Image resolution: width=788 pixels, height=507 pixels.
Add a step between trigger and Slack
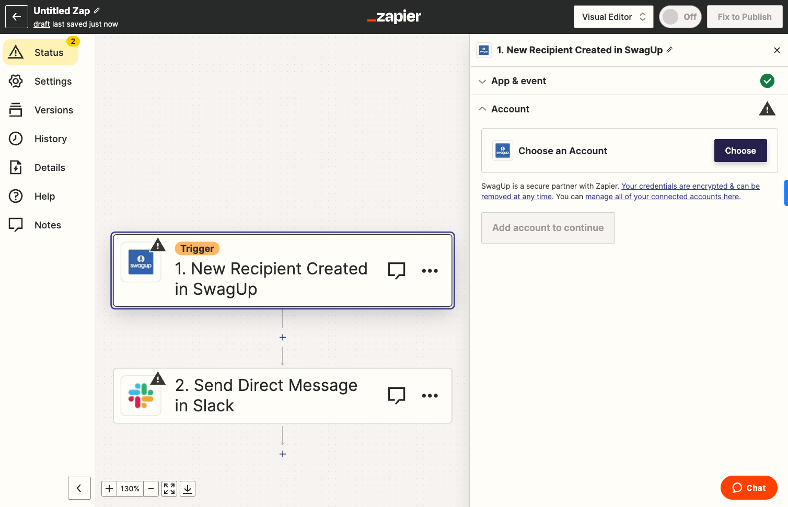(x=283, y=338)
